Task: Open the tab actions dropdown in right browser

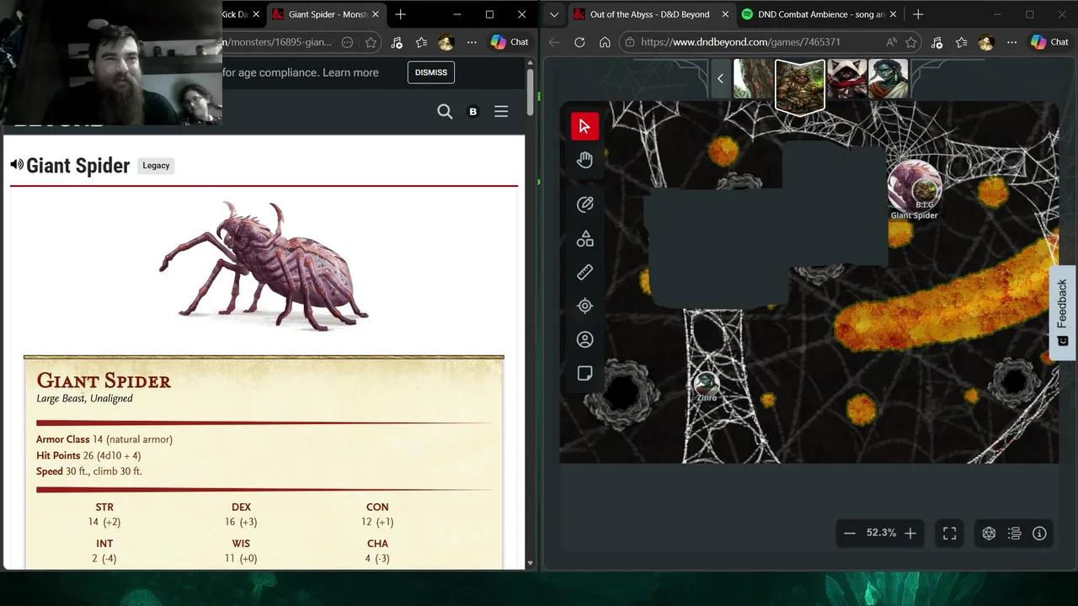Action: click(554, 14)
